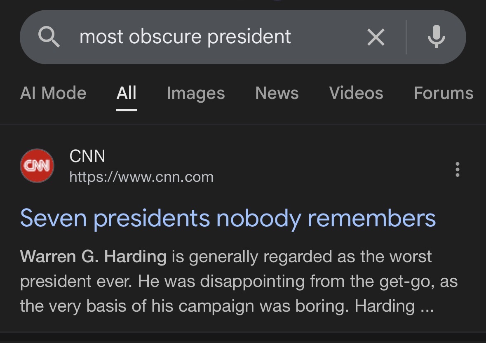This screenshot has height=343, width=486.
Task: Clear the search query with the X
Action: pyautogui.click(x=376, y=38)
